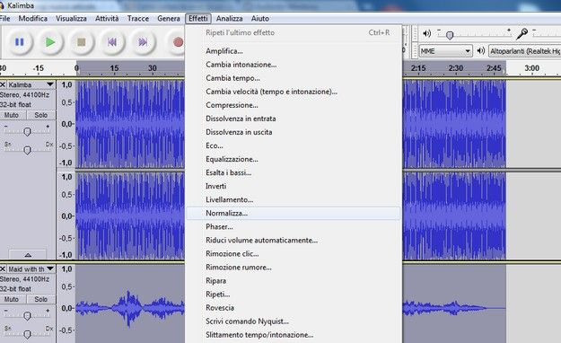Image resolution: width=561 pixels, height=343 pixels.
Task: Click the green Play button
Action: point(50,42)
